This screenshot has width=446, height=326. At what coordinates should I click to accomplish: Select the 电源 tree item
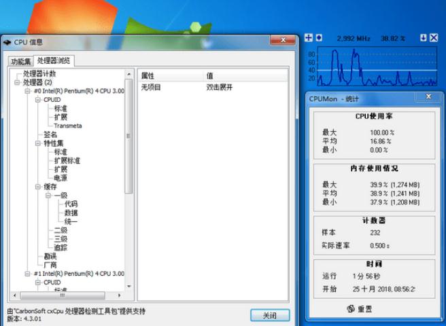pos(61,178)
